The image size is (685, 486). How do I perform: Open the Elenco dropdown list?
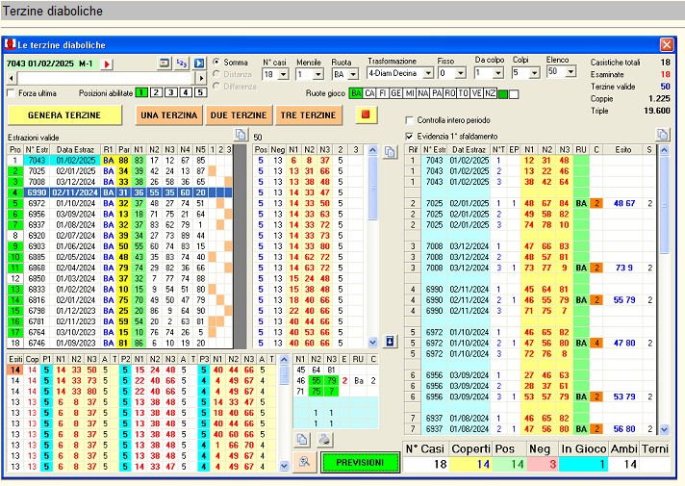click(x=571, y=72)
